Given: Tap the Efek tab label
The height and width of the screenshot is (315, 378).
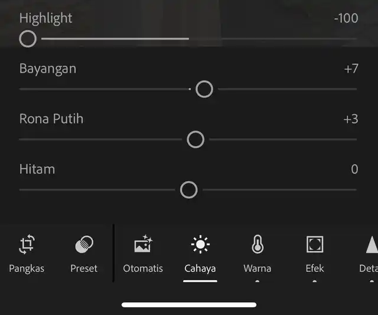Looking at the screenshot, I should 315,268.
